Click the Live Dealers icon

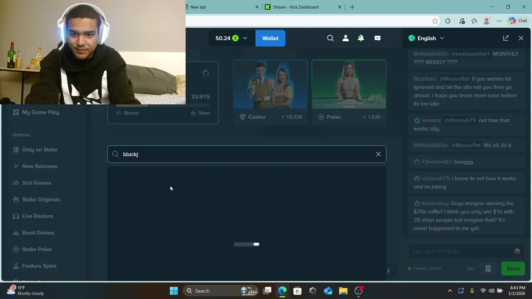pos(16,216)
